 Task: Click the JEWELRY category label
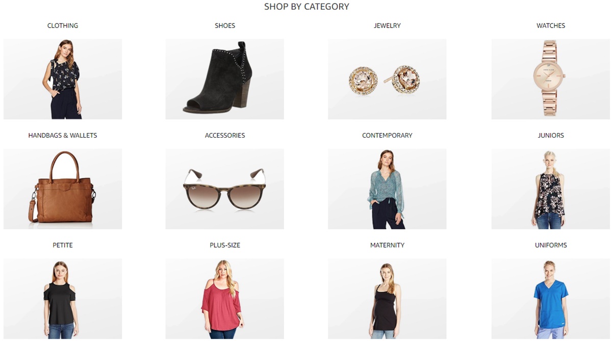pyautogui.click(x=387, y=25)
